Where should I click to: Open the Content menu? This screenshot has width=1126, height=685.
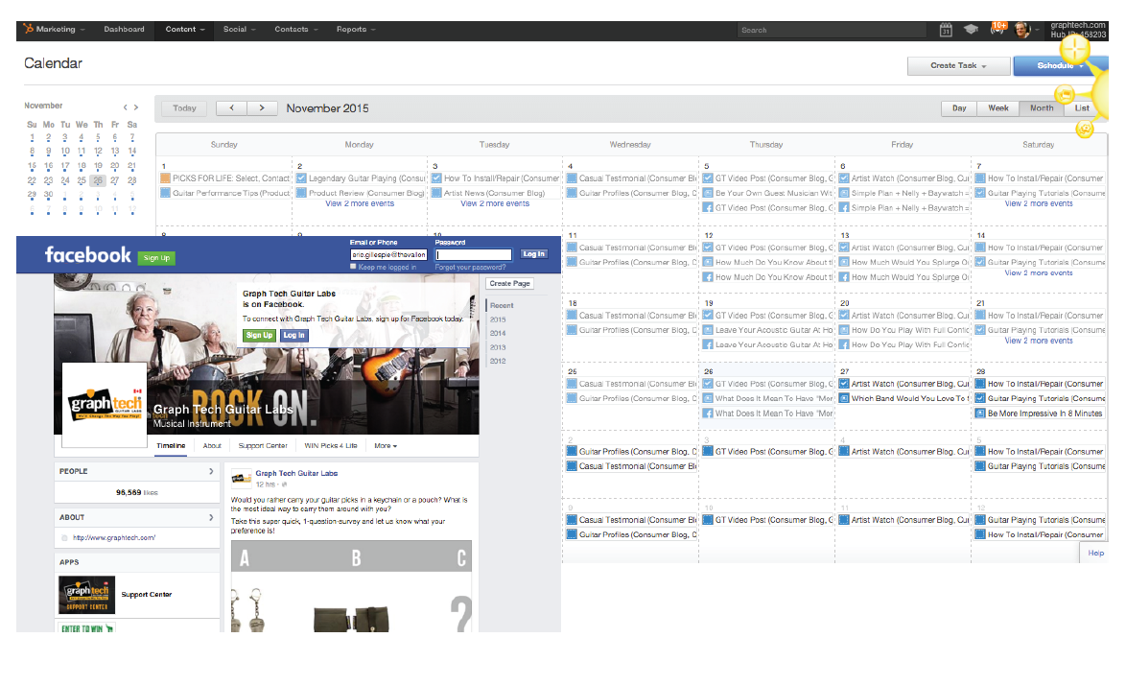click(184, 30)
